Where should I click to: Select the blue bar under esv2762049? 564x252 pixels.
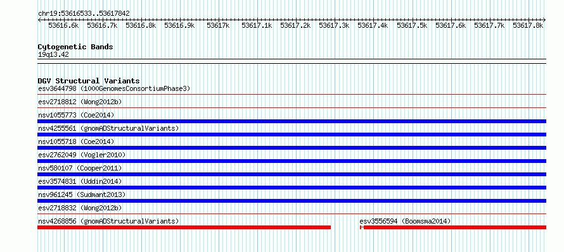[x=292, y=161]
